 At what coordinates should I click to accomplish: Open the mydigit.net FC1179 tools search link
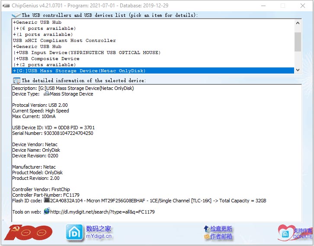coord(103,212)
